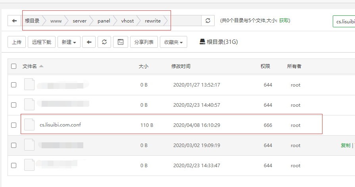The width and height of the screenshot is (355, 187).
Task: Click the toolbar back arrow button
Action: pyautogui.click(x=89, y=42)
